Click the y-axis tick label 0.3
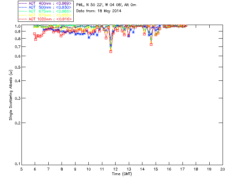The height and width of the screenshot is (183, 229). point(18,98)
